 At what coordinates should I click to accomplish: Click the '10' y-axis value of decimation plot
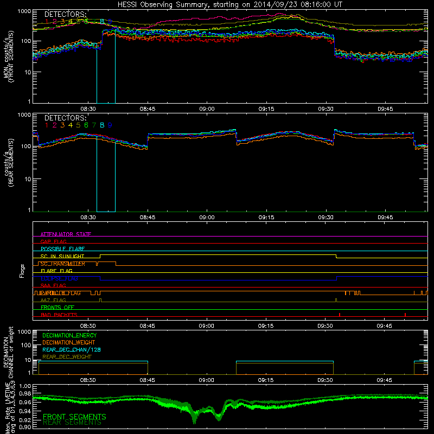[28, 360]
